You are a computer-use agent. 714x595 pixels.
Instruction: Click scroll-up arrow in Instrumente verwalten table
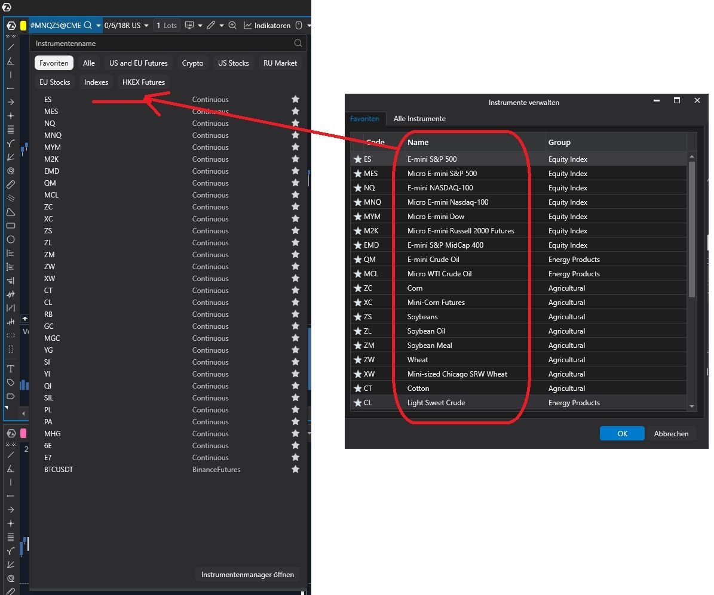692,157
